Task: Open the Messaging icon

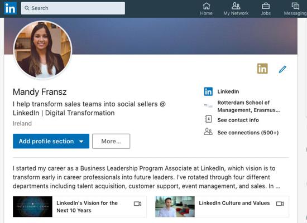Action: (295, 6)
